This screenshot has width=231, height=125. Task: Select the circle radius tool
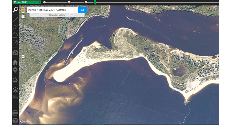pos(15,43)
